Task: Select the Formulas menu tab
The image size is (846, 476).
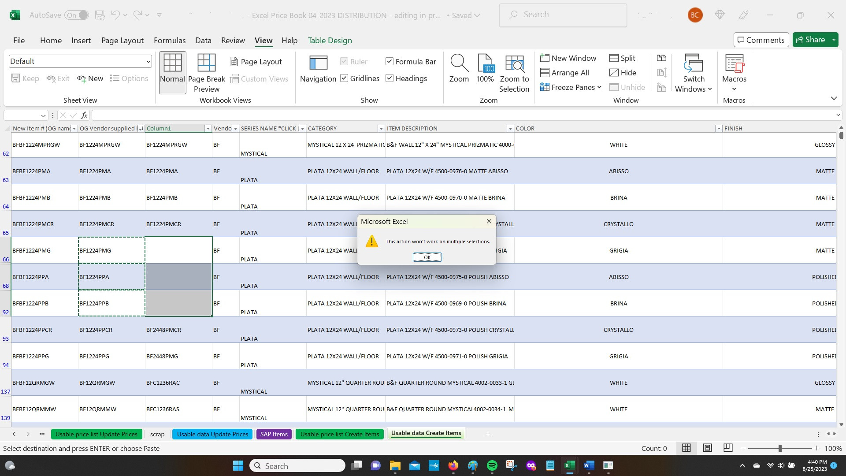Action: point(169,40)
